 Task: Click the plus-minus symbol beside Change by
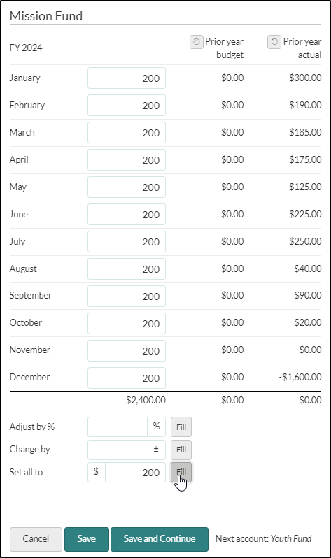tap(156, 450)
